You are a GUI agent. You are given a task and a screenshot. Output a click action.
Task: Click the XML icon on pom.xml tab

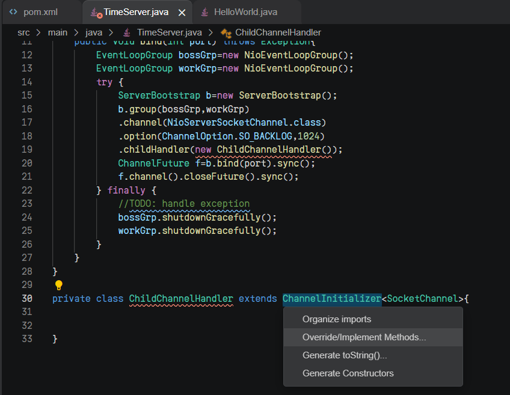click(14, 12)
